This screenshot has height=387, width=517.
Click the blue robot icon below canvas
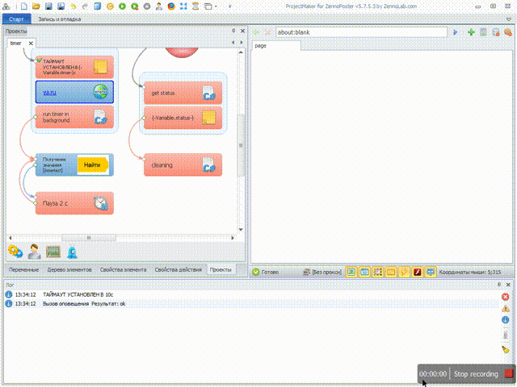point(72,252)
